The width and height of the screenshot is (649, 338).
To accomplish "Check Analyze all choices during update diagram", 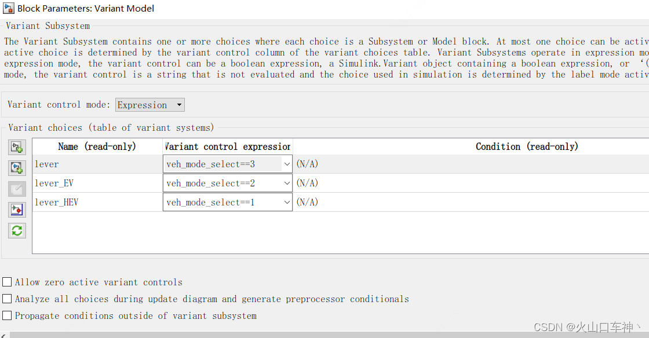I will pyautogui.click(x=7, y=298).
